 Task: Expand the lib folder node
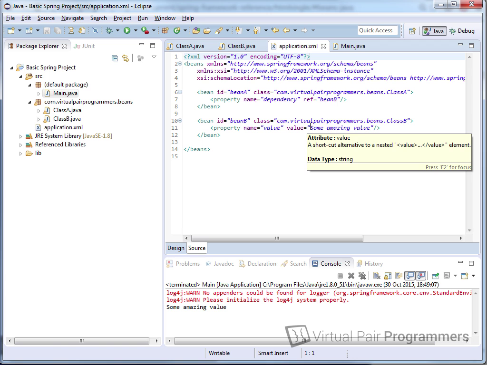click(x=20, y=154)
